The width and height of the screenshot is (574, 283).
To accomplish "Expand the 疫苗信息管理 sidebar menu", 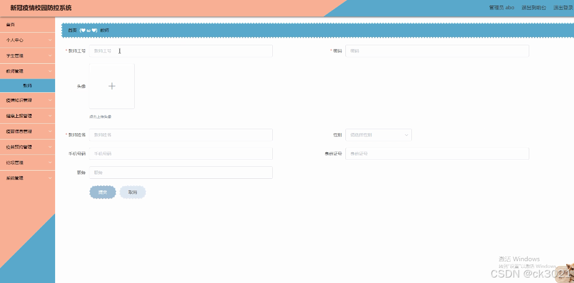I will point(27,131).
